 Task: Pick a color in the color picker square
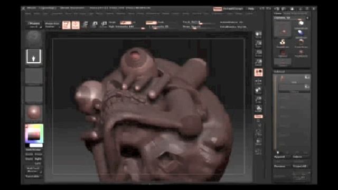pos(34,133)
